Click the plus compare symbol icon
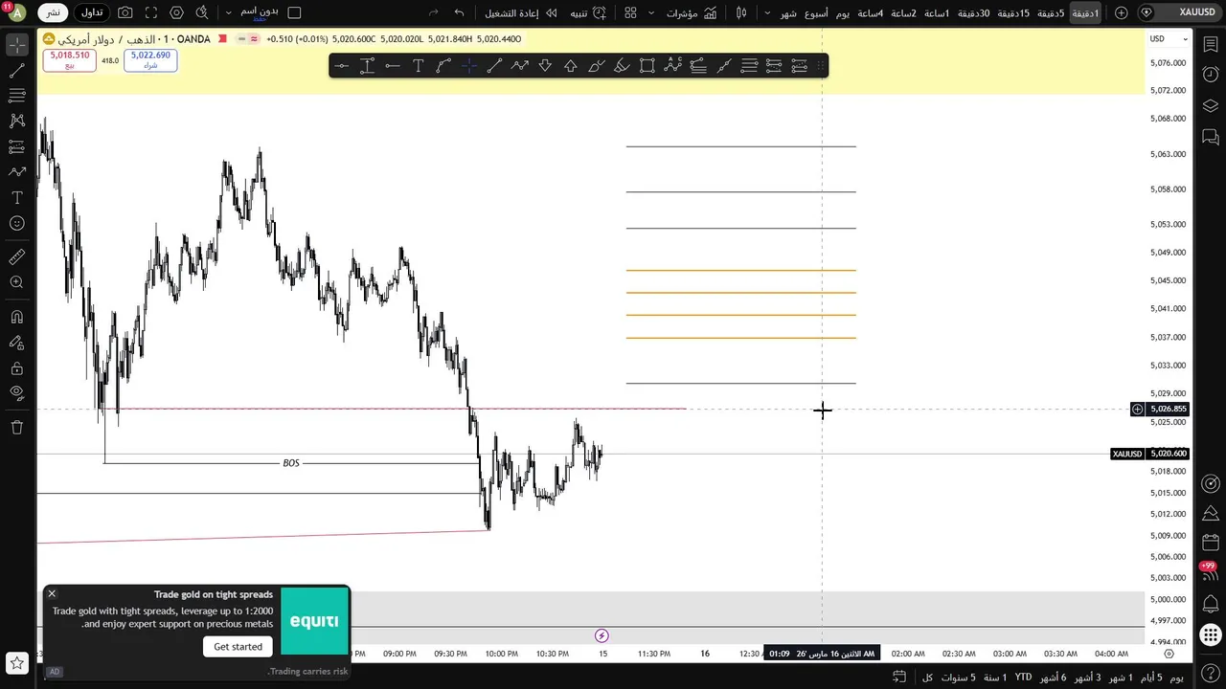This screenshot has width=1226, height=689. click(1122, 13)
